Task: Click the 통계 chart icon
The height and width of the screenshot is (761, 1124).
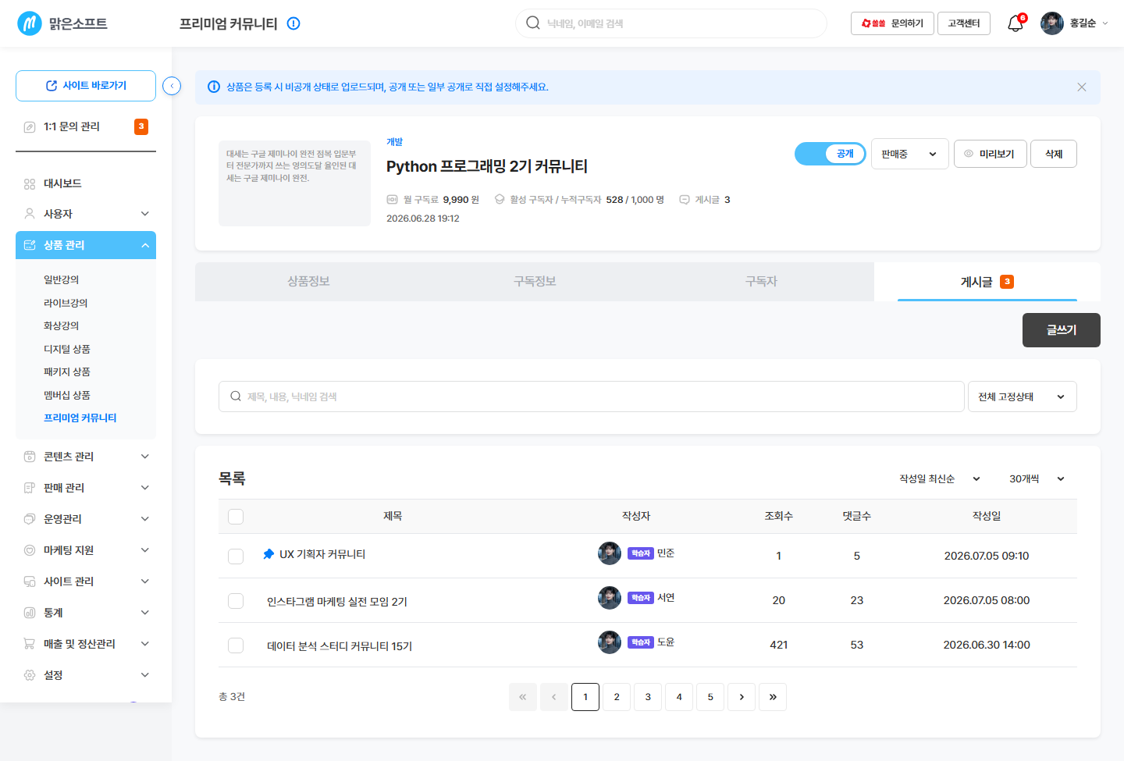Action: (x=30, y=613)
